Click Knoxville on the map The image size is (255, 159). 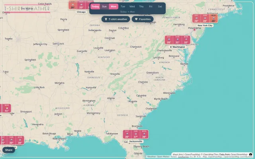tap(115, 74)
